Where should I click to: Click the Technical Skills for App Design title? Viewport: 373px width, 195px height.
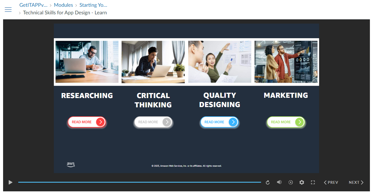click(65, 13)
